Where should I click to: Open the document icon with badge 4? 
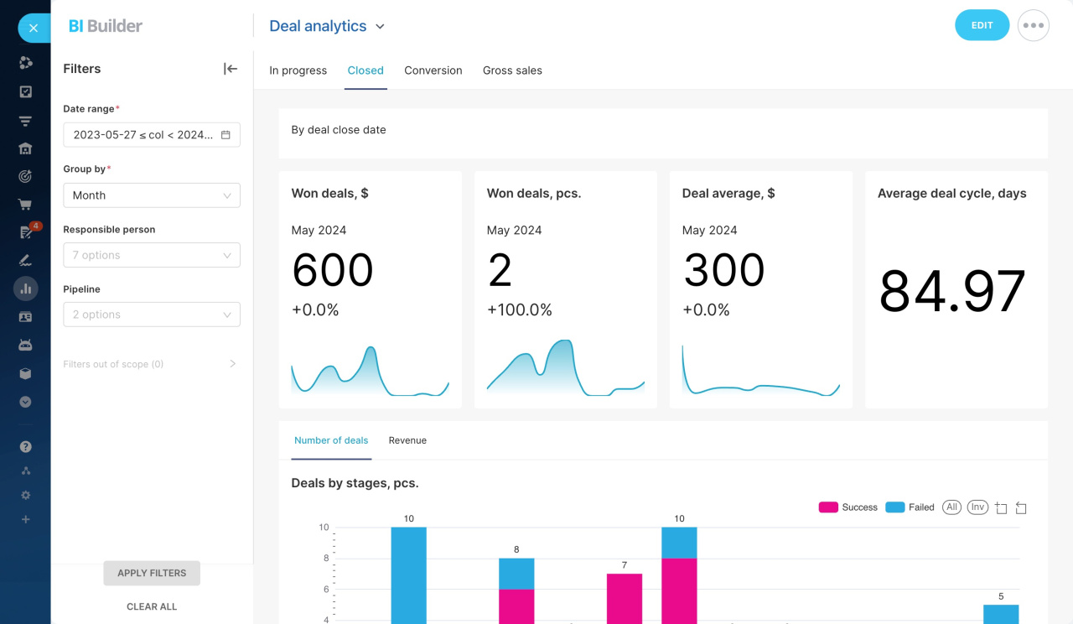click(26, 232)
